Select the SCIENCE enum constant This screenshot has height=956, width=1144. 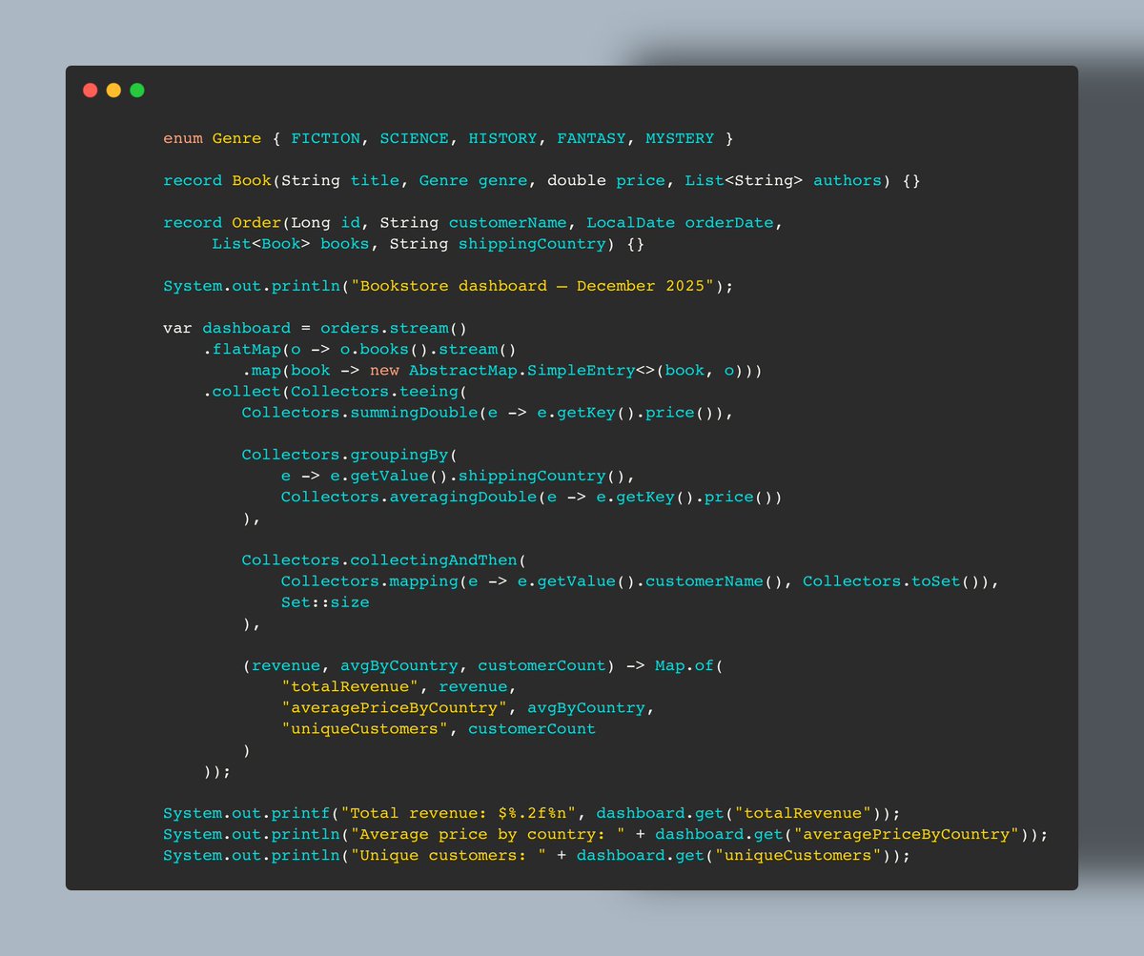click(414, 138)
